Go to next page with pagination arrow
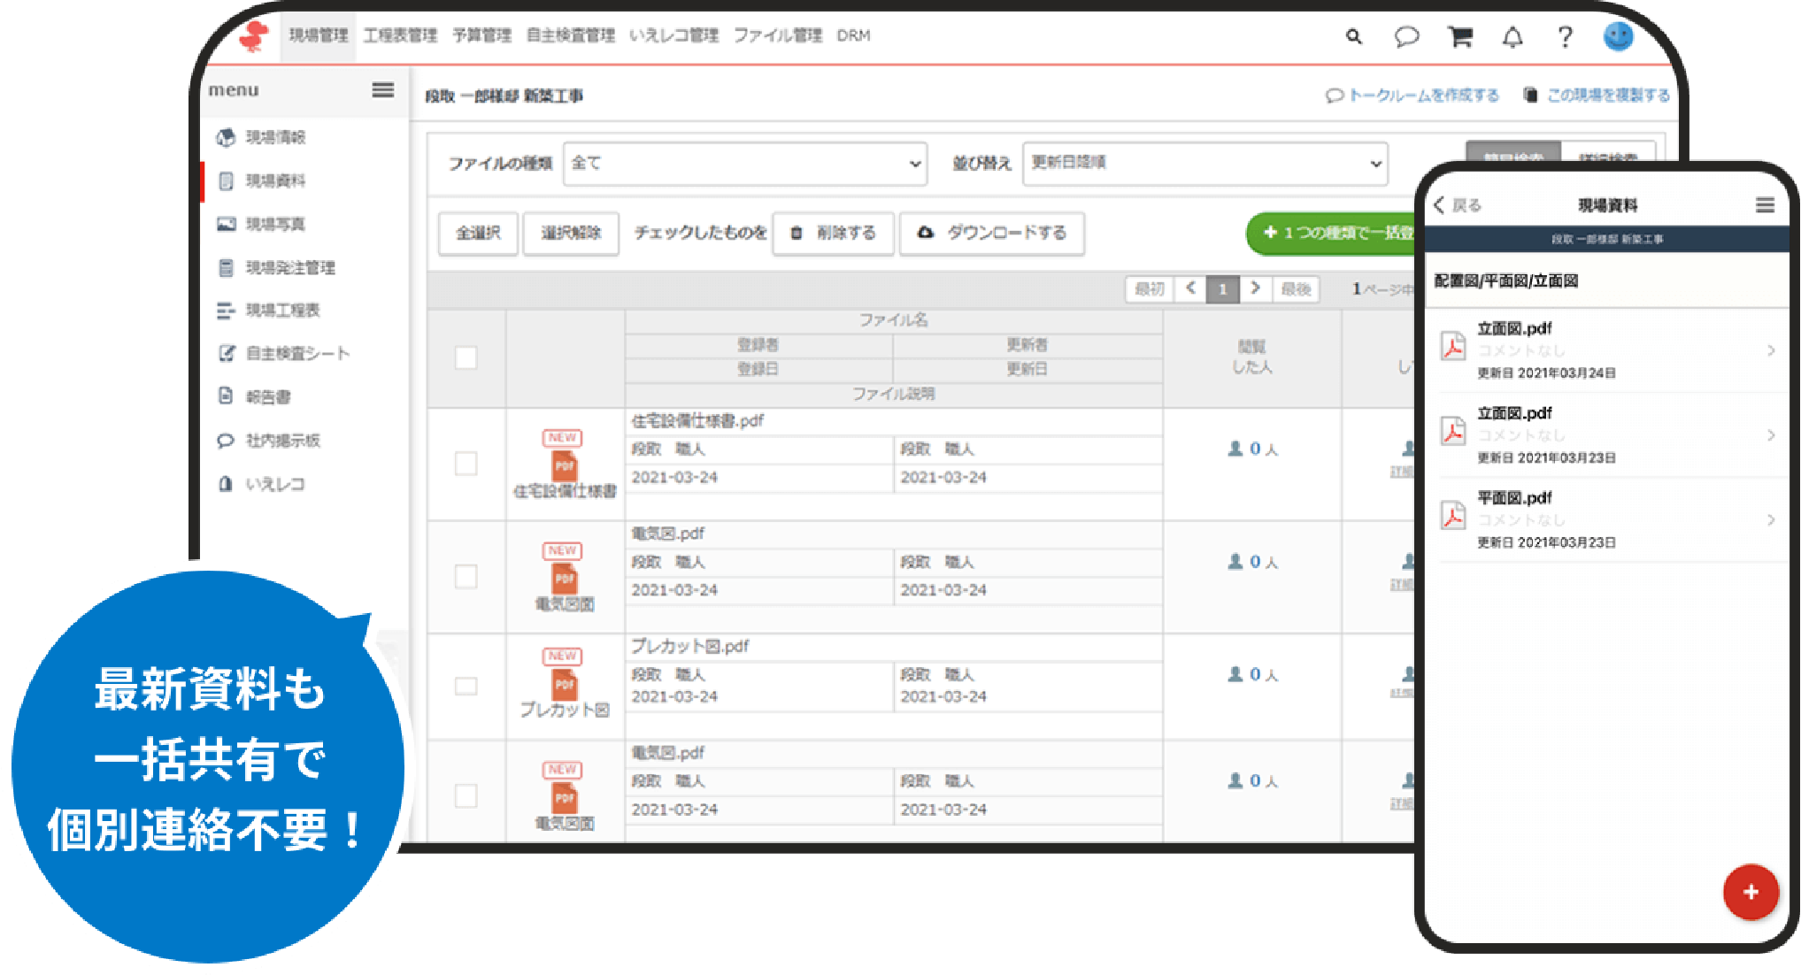 pyautogui.click(x=1255, y=288)
